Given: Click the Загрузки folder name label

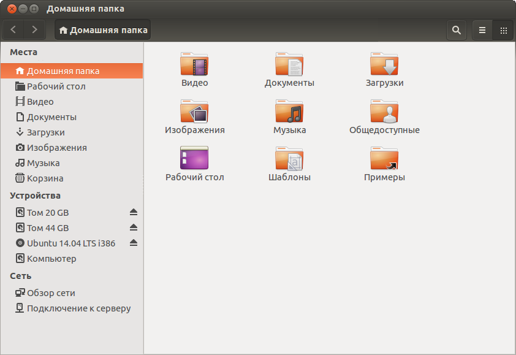Looking at the screenshot, I should (x=384, y=83).
